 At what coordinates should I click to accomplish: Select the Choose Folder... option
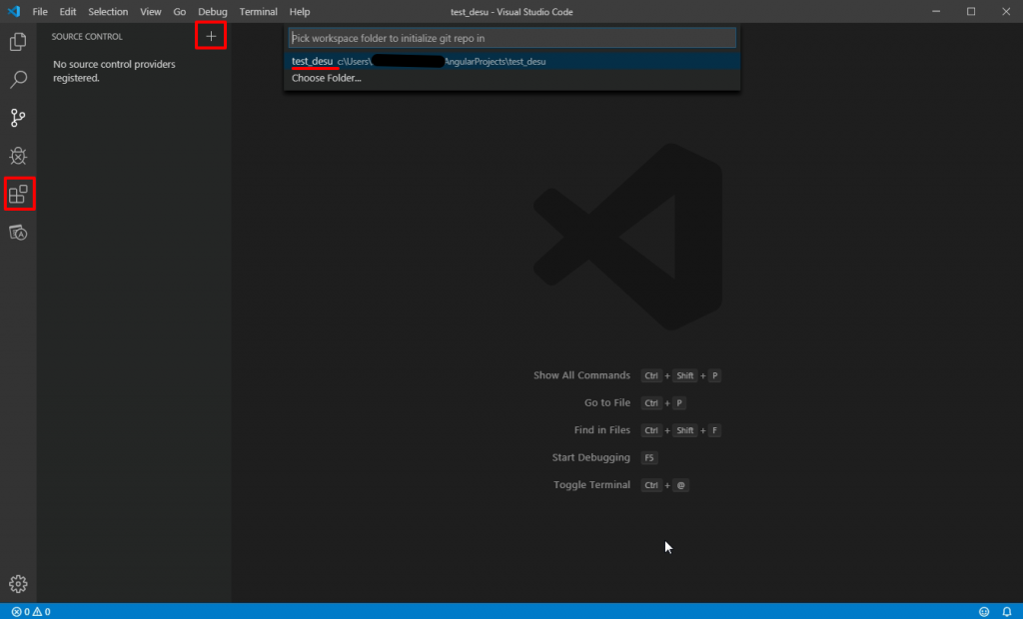[x=512, y=78]
